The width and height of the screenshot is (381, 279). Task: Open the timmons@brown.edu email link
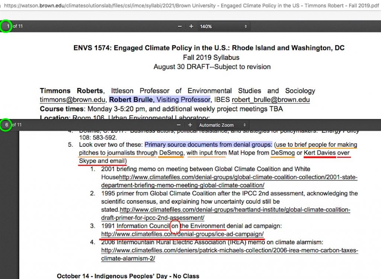point(72,100)
